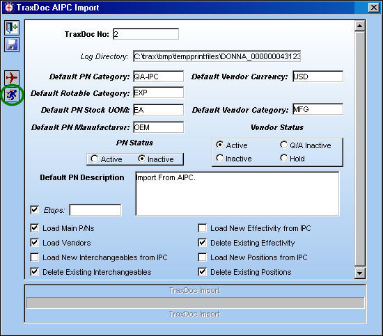Click the Log Directory path field
Viewport: 383px width, 336px height.
click(217, 56)
